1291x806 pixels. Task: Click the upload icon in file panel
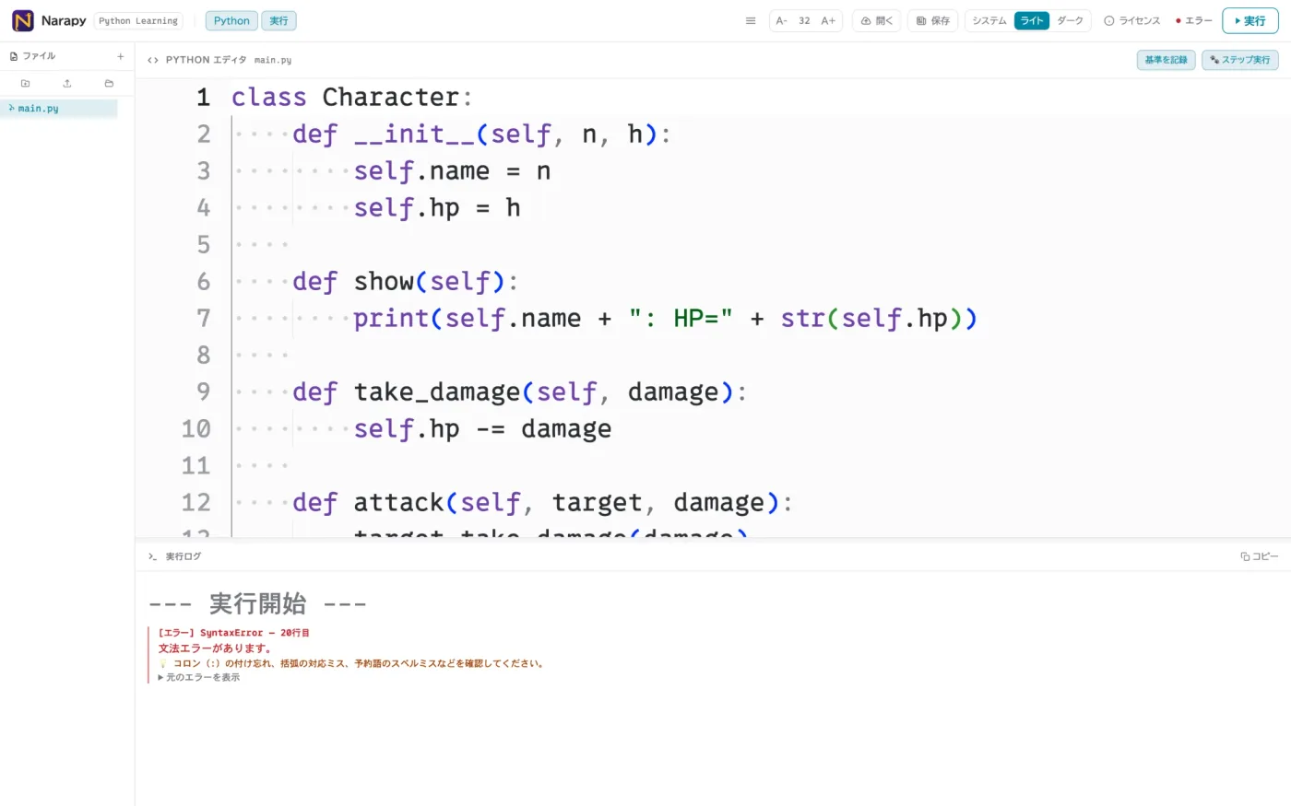coord(67,83)
